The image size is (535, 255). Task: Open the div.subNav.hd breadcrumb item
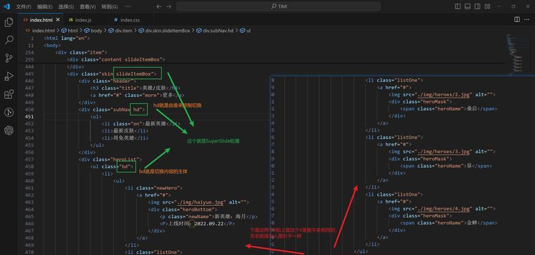tap(215, 31)
